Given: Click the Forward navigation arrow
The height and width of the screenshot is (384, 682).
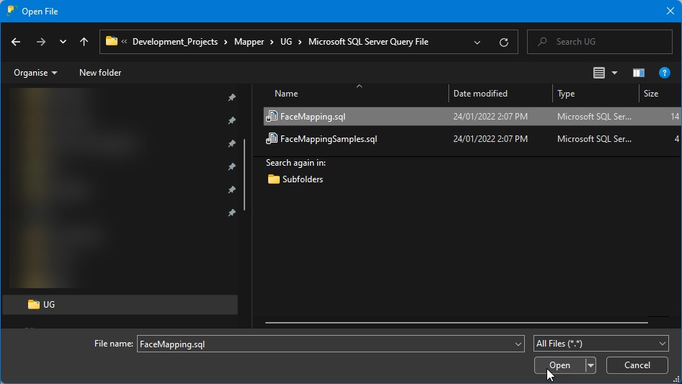Looking at the screenshot, I should (41, 42).
